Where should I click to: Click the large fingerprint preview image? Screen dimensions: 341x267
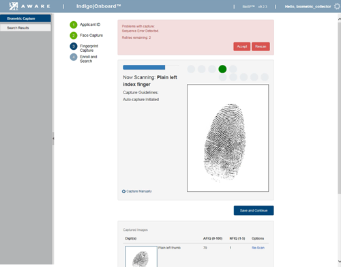228,138
